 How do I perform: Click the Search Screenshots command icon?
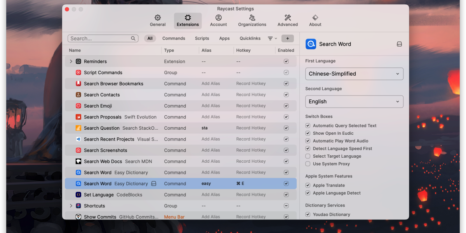78,150
